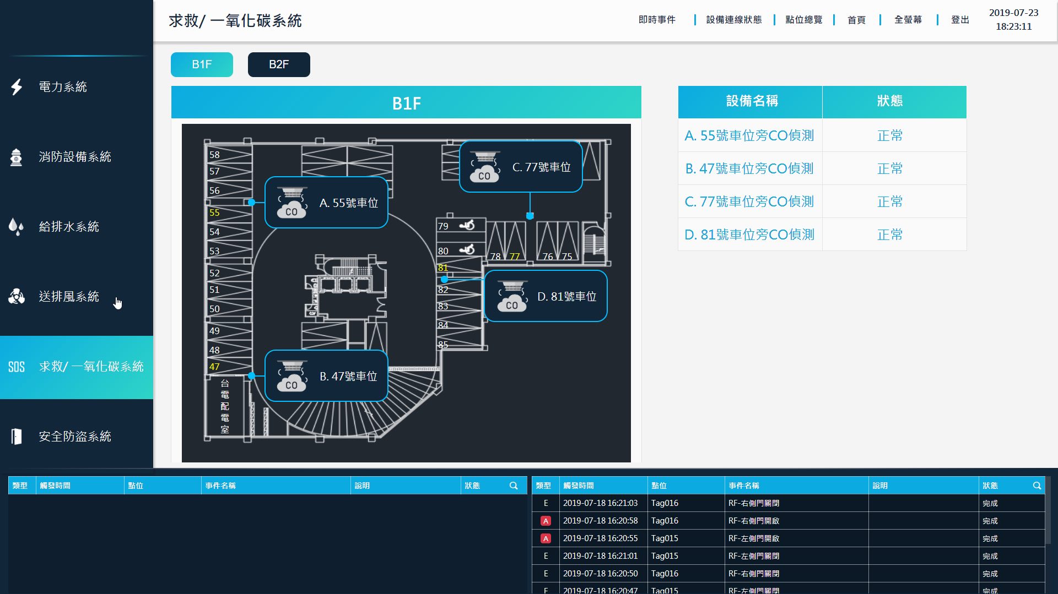
Task: Click wheelchair icon at parking space 79
Action: (468, 225)
